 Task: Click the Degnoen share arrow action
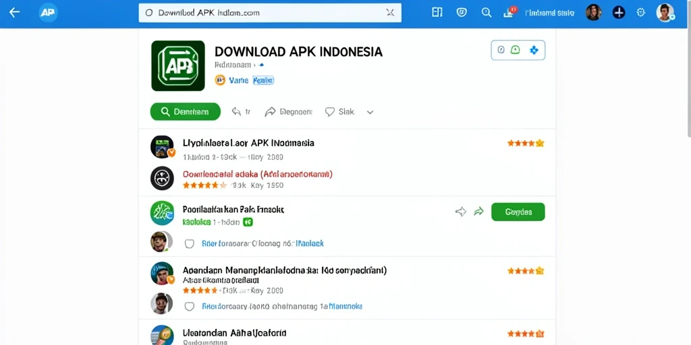click(287, 112)
